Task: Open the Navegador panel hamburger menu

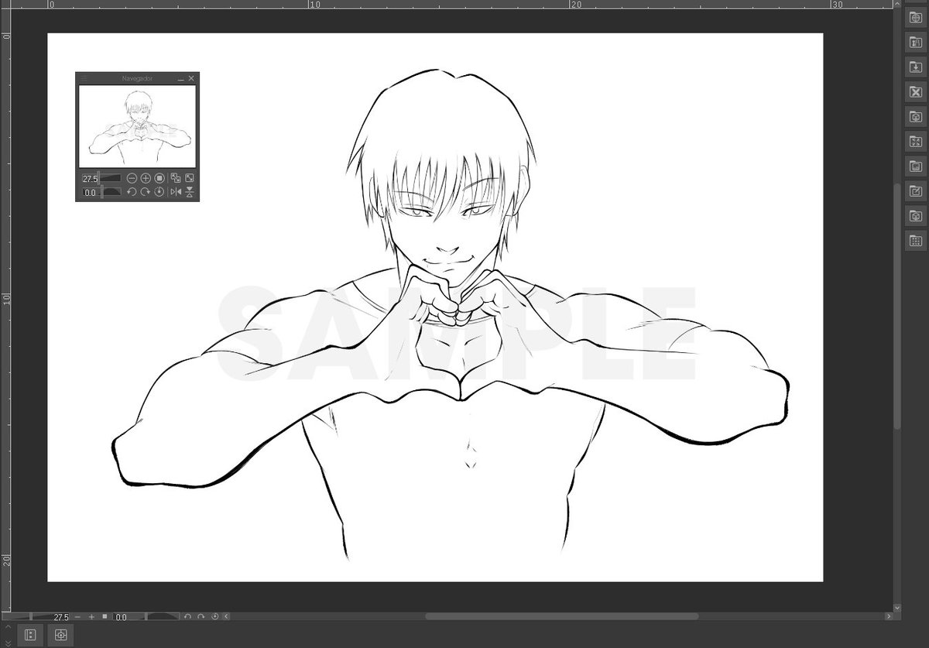Action: pyautogui.click(x=84, y=78)
